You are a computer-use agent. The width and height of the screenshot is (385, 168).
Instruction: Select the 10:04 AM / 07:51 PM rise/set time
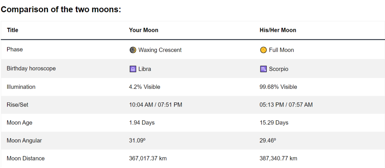tap(155, 105)
